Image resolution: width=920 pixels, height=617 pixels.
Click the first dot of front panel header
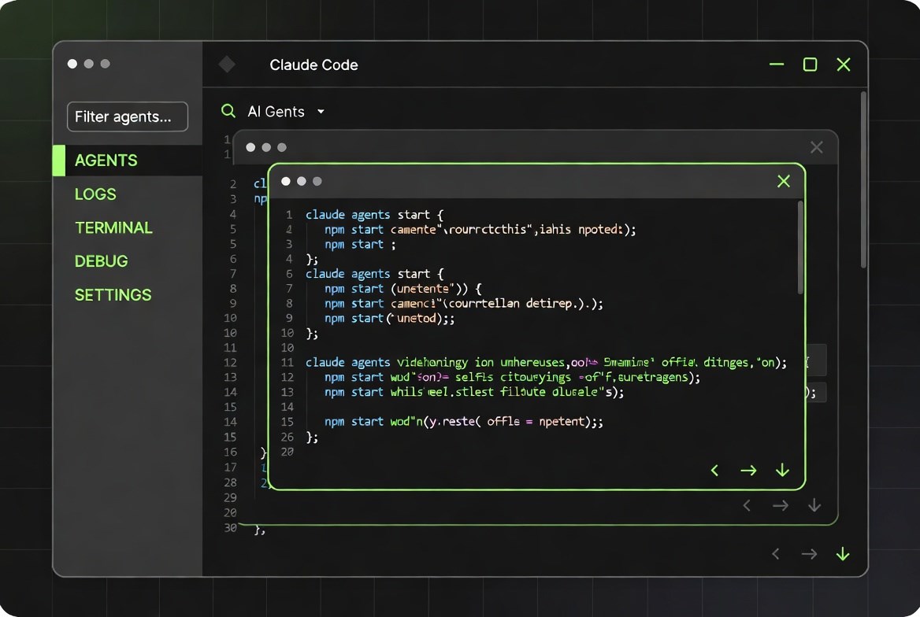[286, 181]
